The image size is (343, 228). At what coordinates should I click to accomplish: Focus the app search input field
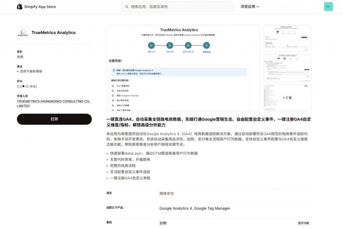(178, 7)
